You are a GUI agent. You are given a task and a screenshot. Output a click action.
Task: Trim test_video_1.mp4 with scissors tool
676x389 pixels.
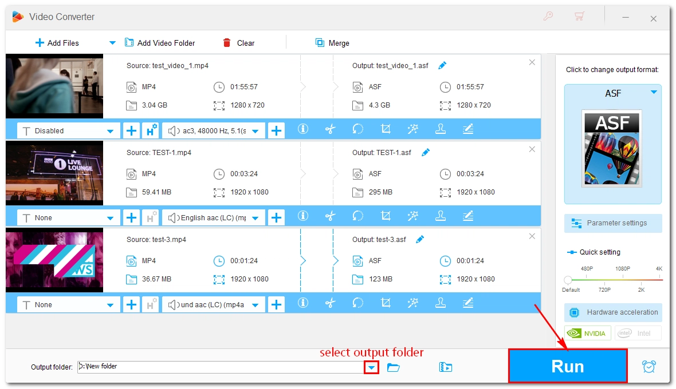(330, 129)
